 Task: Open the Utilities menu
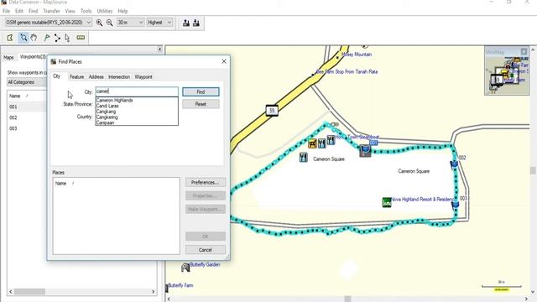coord(105,11)
